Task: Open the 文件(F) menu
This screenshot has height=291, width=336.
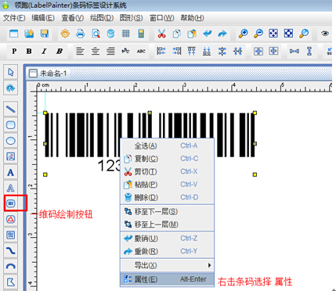Action: [14, 18]
